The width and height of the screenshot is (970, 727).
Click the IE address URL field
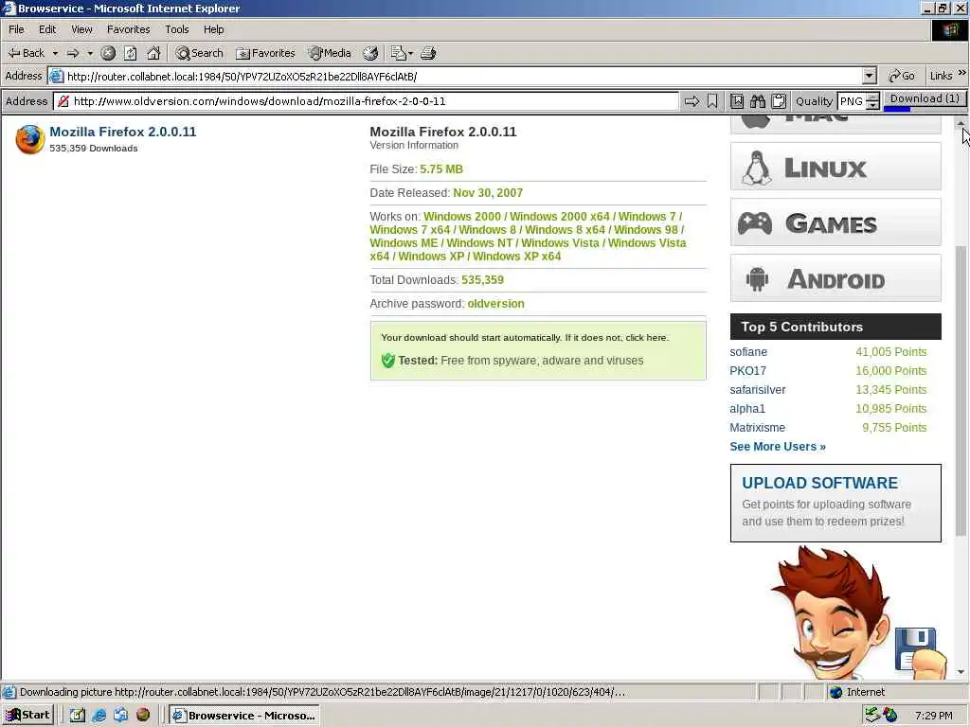point(462,76)
